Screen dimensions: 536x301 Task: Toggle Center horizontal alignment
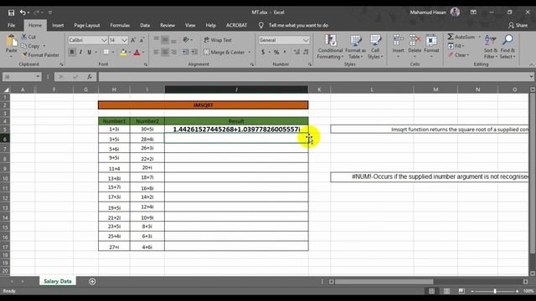pos(165,52)
